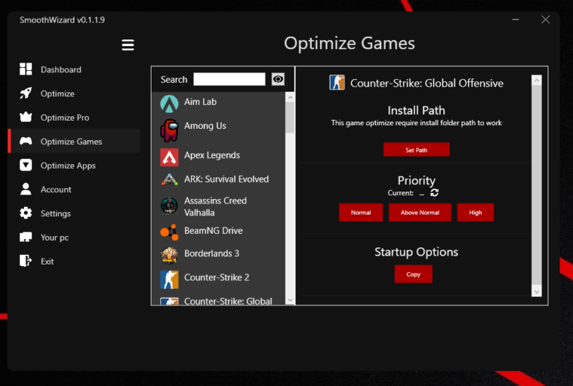
Task: Focus the game Search input field
Action: click(229, 79)
